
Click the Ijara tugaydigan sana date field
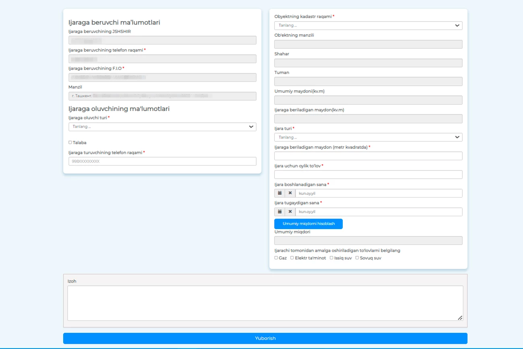coord(379,212)
